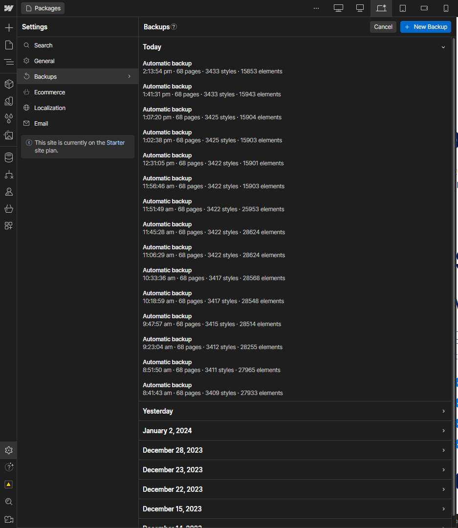Open the Ecommerce basket icon in sidebar
The width and height of the screenshot is (458, 528).
coord(9,209)
